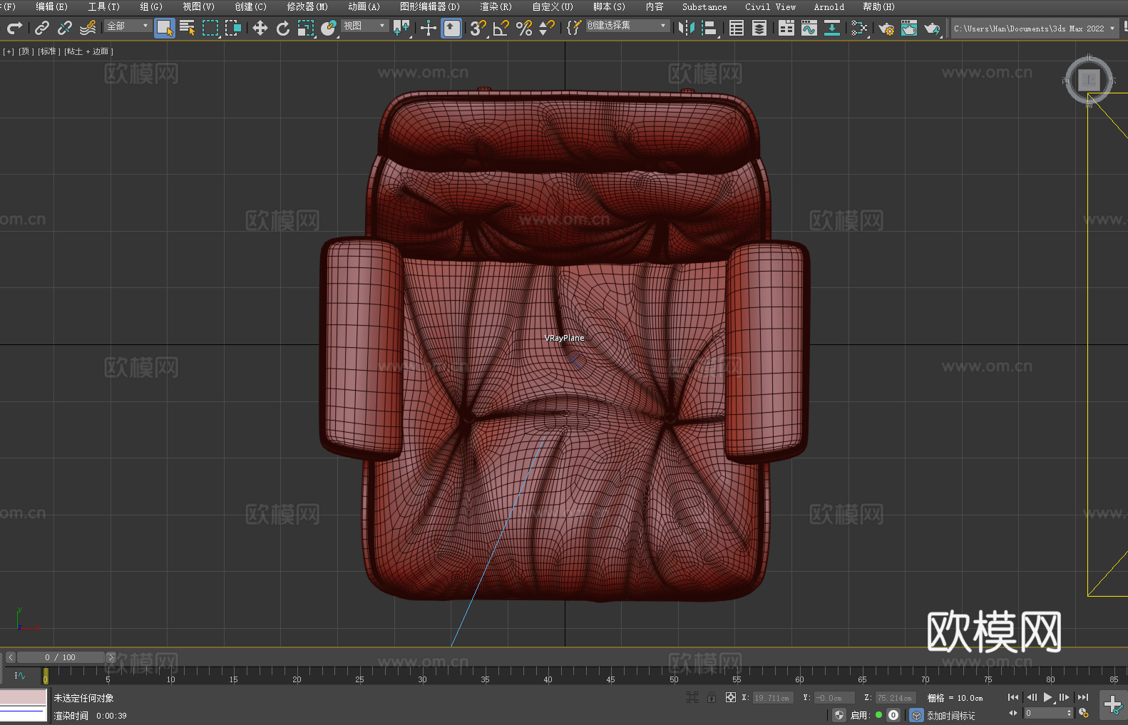Click the Mini Curve Editor toggle

pos(20,675)
